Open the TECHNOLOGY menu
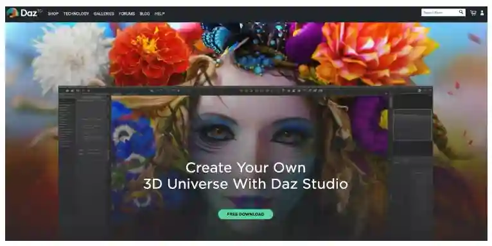492x246 pixels. click(76, 13)
